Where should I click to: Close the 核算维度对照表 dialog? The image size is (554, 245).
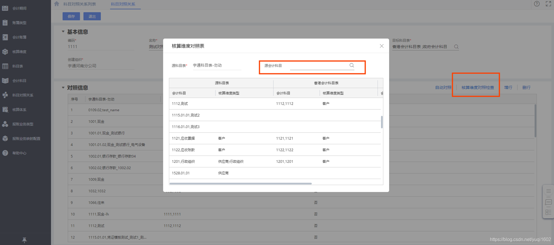coord(382,46)
